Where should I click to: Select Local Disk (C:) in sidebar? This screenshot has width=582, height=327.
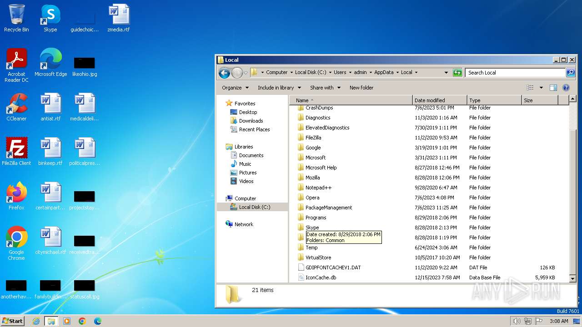click(x=254, y=207)
